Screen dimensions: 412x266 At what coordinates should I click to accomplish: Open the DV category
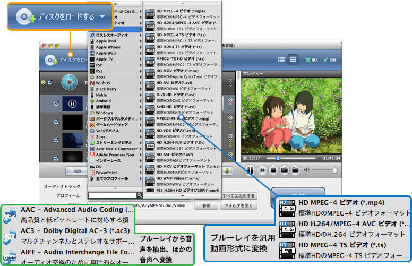point(116,167)
